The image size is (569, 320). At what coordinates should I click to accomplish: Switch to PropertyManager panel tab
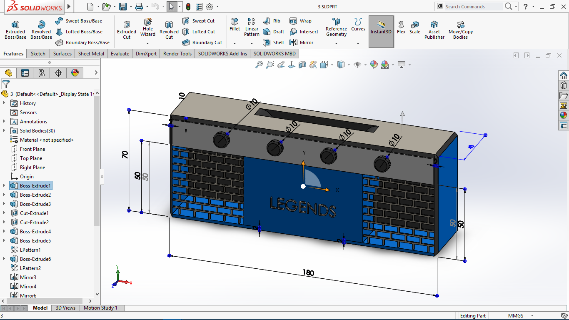click(25, 73)
